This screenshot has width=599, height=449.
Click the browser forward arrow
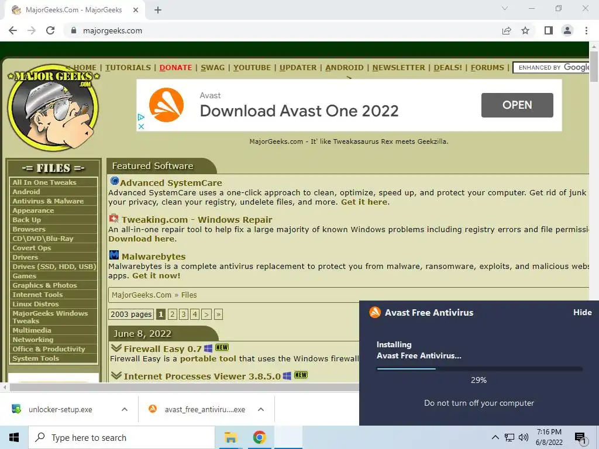(x=32, y=30)
